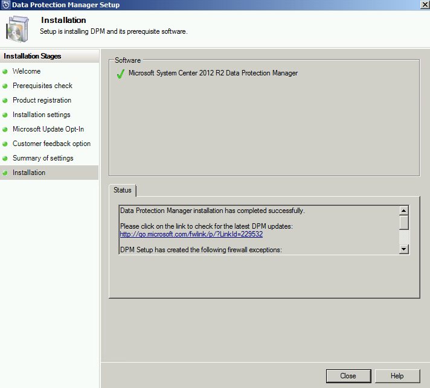Click the installation CD box icon in header
Screen dimensions: 430x388
pyautogui.click(x=18, y=29)
